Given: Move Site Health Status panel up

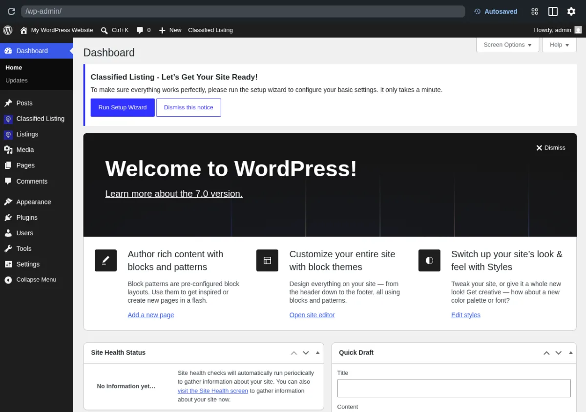Looking at the screenshot, I should pos(294,352).
